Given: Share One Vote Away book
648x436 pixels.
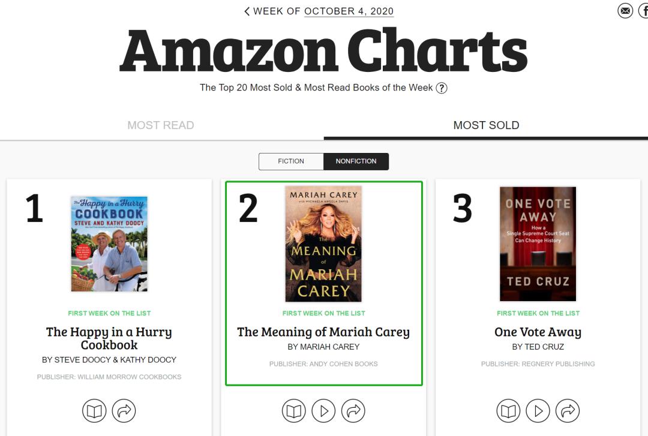Looking at the screenshot, I should [568, 411].
